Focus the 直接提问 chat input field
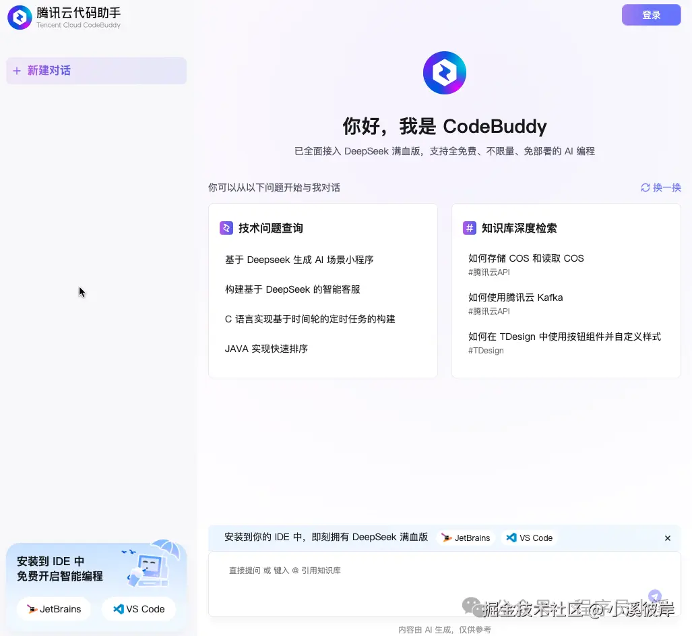The image size is (692, 636). (x=445, y=583)
